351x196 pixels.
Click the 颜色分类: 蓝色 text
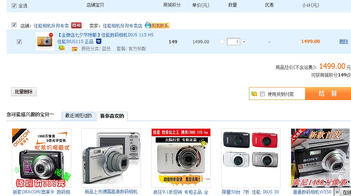[x=96, y=49]
